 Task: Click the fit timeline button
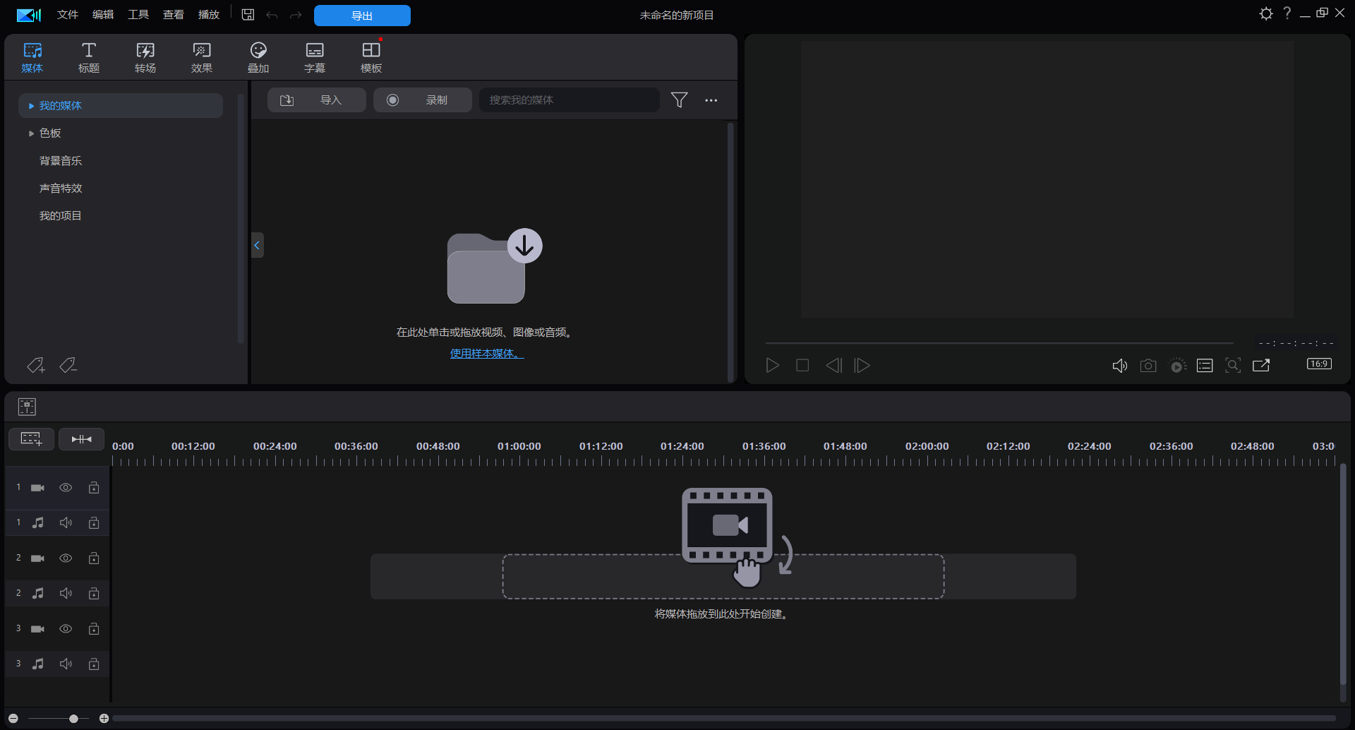point(81,439)
